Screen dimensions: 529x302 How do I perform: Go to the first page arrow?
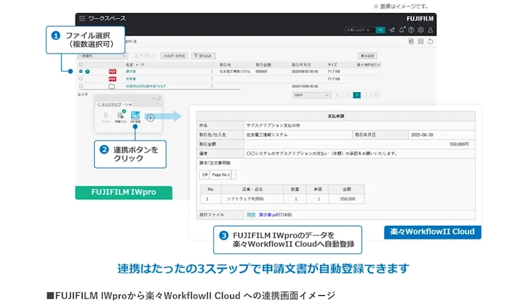click(x=337, y=95)
